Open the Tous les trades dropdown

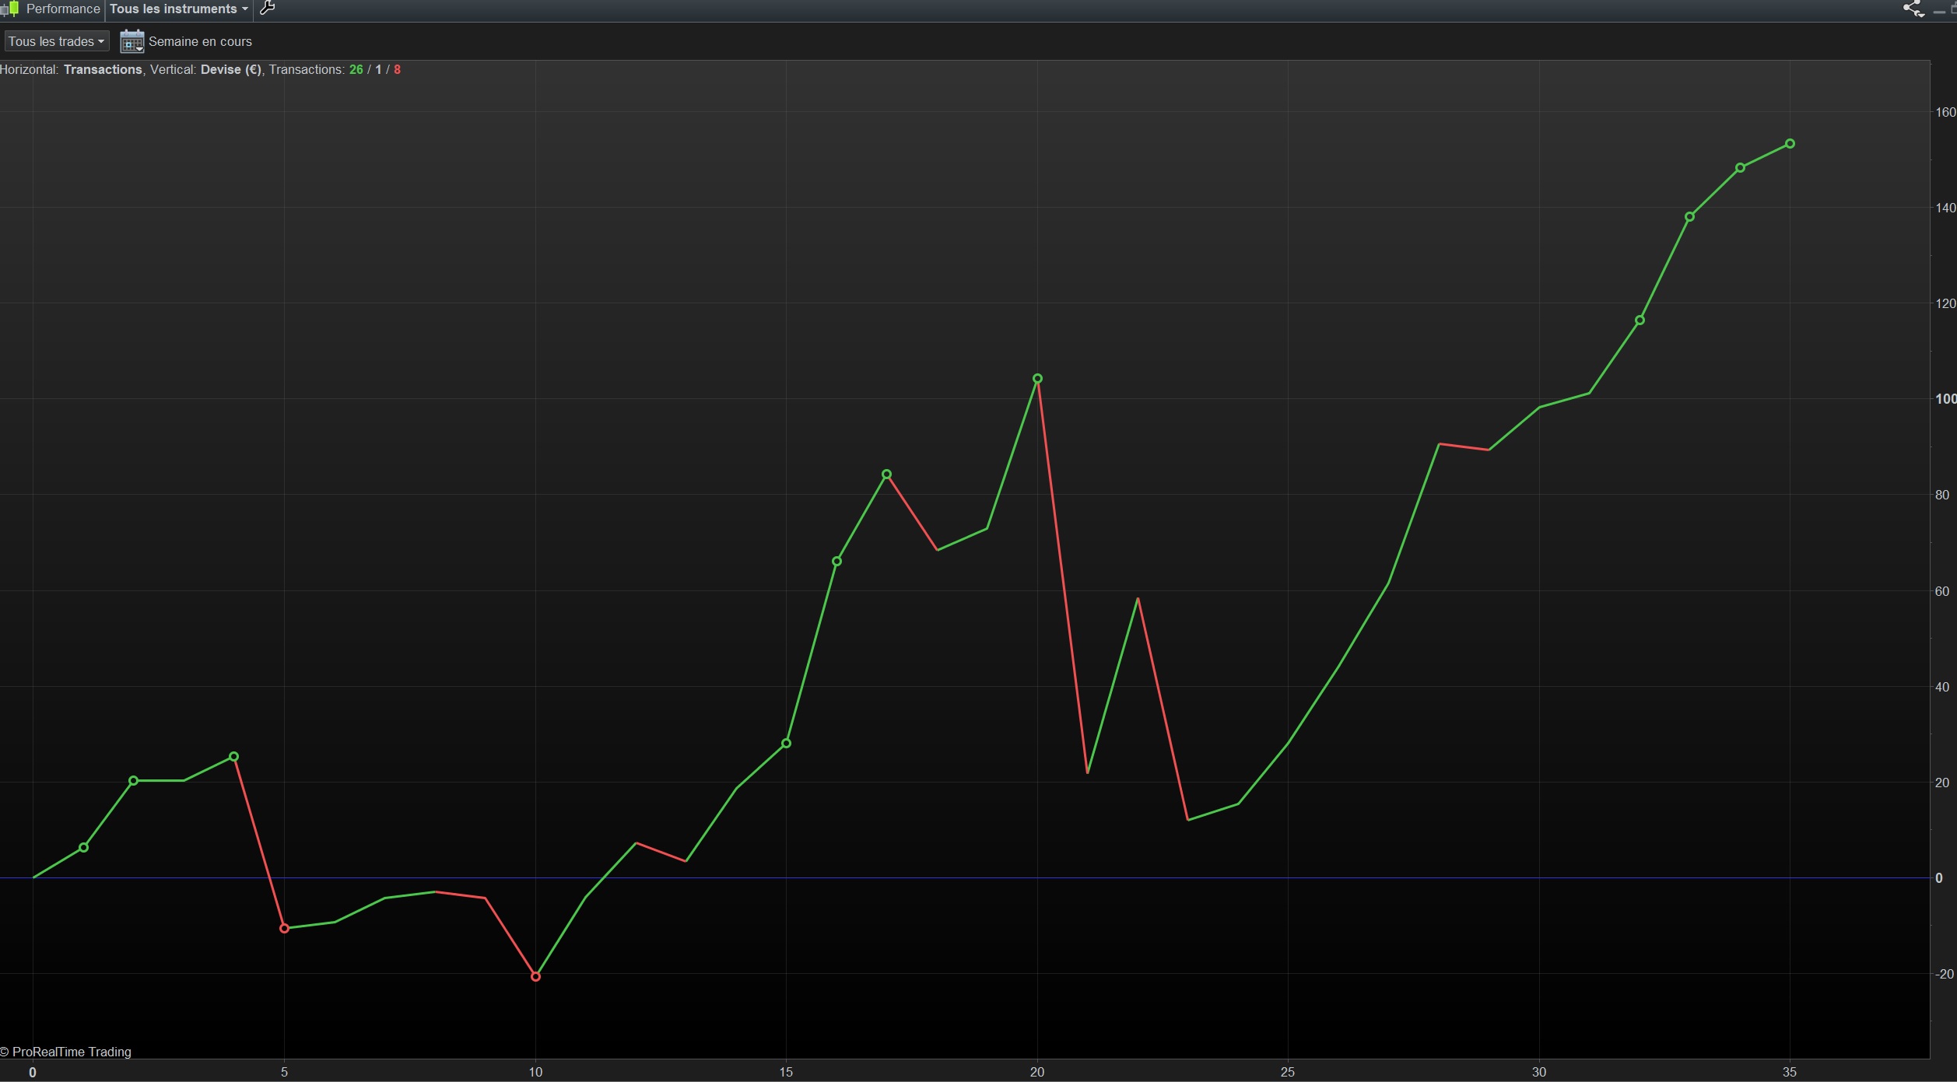(56, 41)
